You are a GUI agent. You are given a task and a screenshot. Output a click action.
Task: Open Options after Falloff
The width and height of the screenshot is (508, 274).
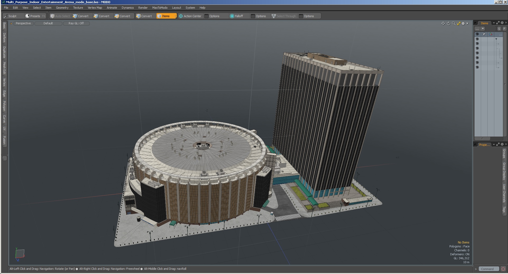pos(261,16)
